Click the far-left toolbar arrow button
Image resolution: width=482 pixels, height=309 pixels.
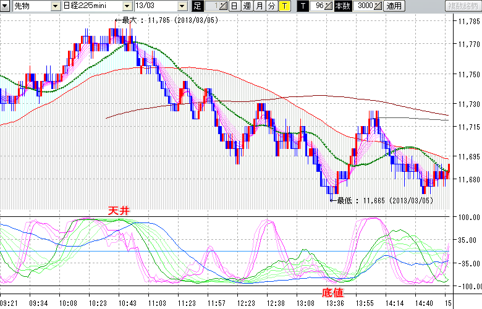4,6
